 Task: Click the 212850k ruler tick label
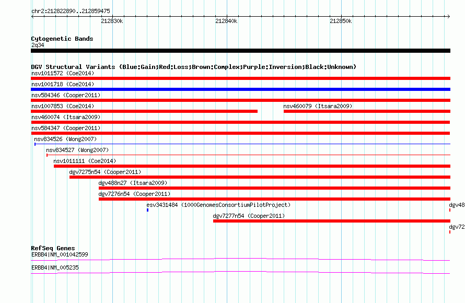coord(341,21)
